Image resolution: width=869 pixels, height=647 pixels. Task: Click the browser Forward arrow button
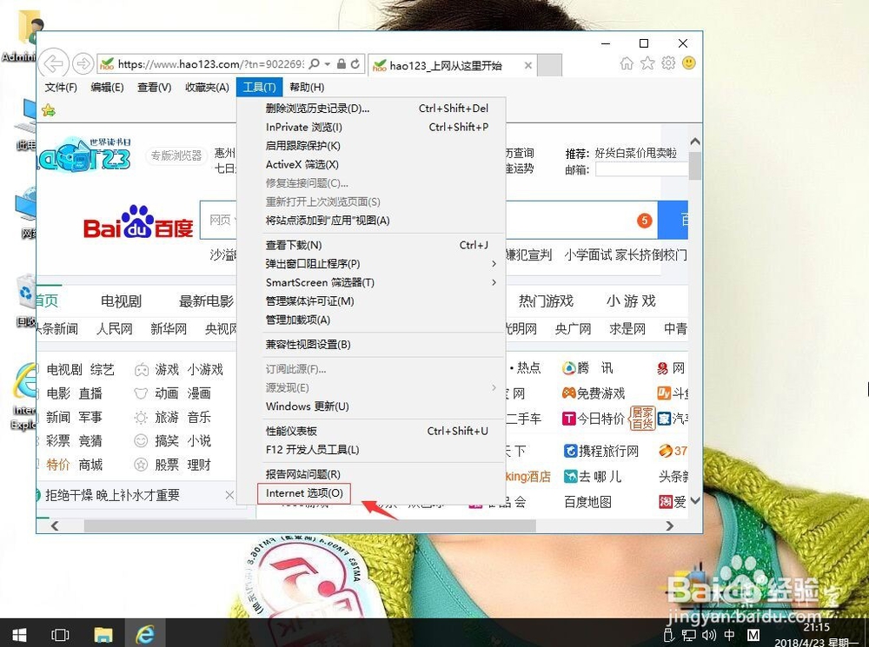tap(83, 63)
